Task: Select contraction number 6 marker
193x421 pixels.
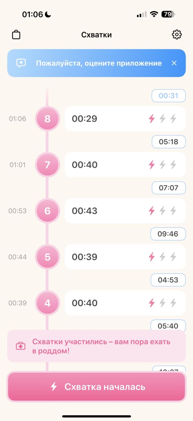Action: tap(48, 211)
